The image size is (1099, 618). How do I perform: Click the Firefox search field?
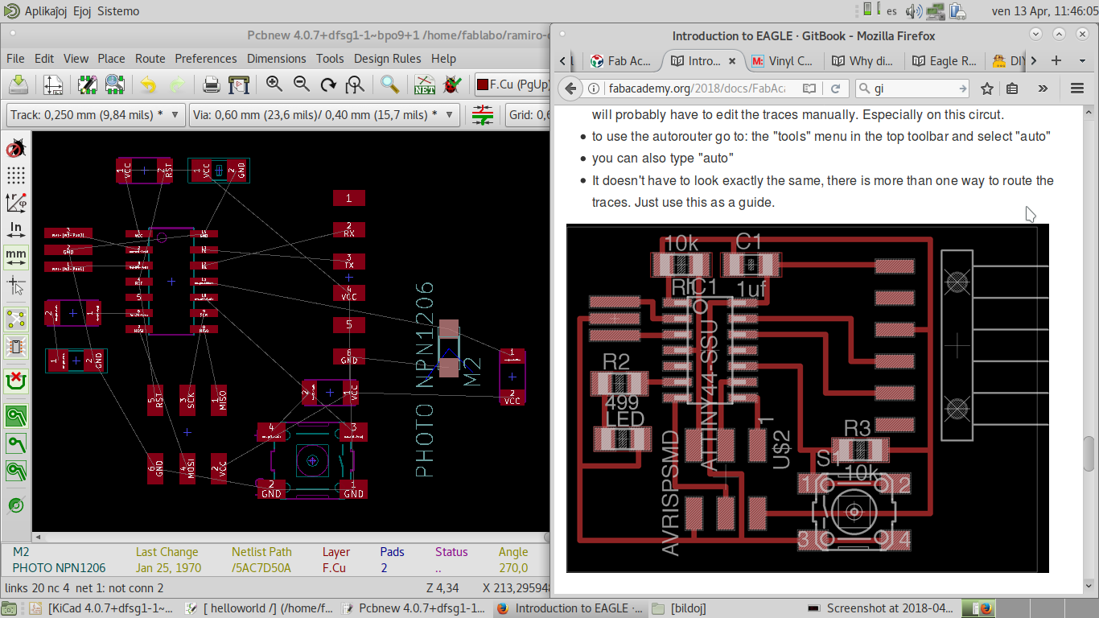pos(913,89)
